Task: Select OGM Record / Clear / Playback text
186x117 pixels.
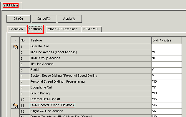Action: pos(52,105)
